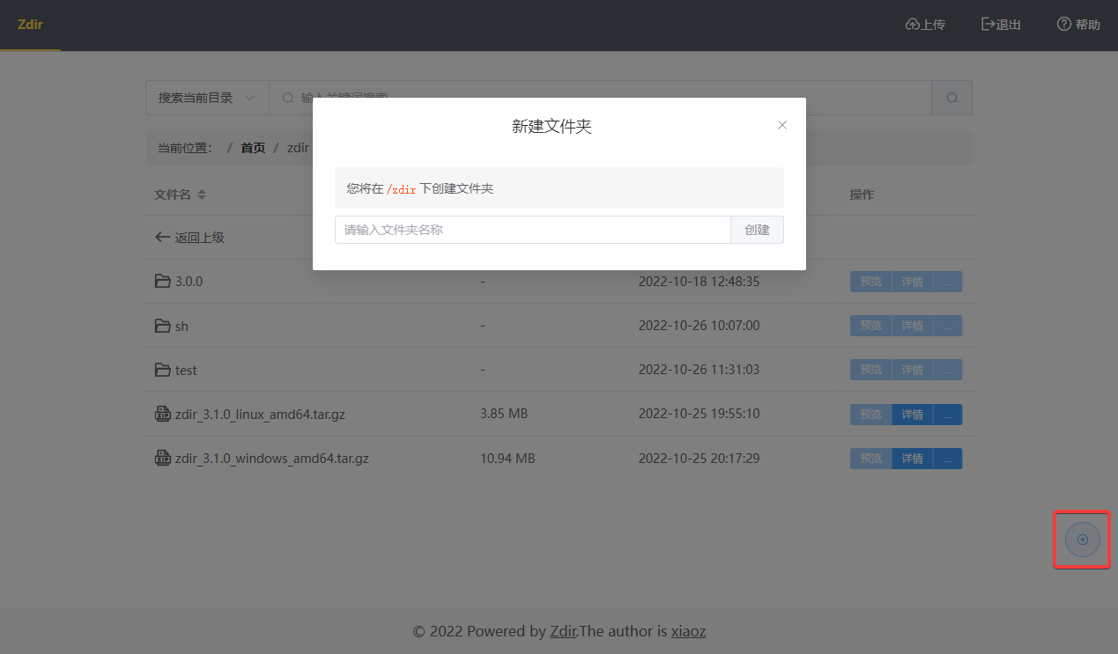Click the back arrow beside 返回上级
This screenshot has height=654, width=1118.
[161, 236]
